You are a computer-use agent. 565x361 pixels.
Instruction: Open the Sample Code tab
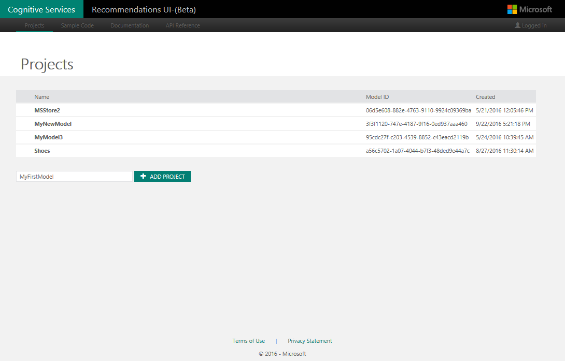[77, 25]
